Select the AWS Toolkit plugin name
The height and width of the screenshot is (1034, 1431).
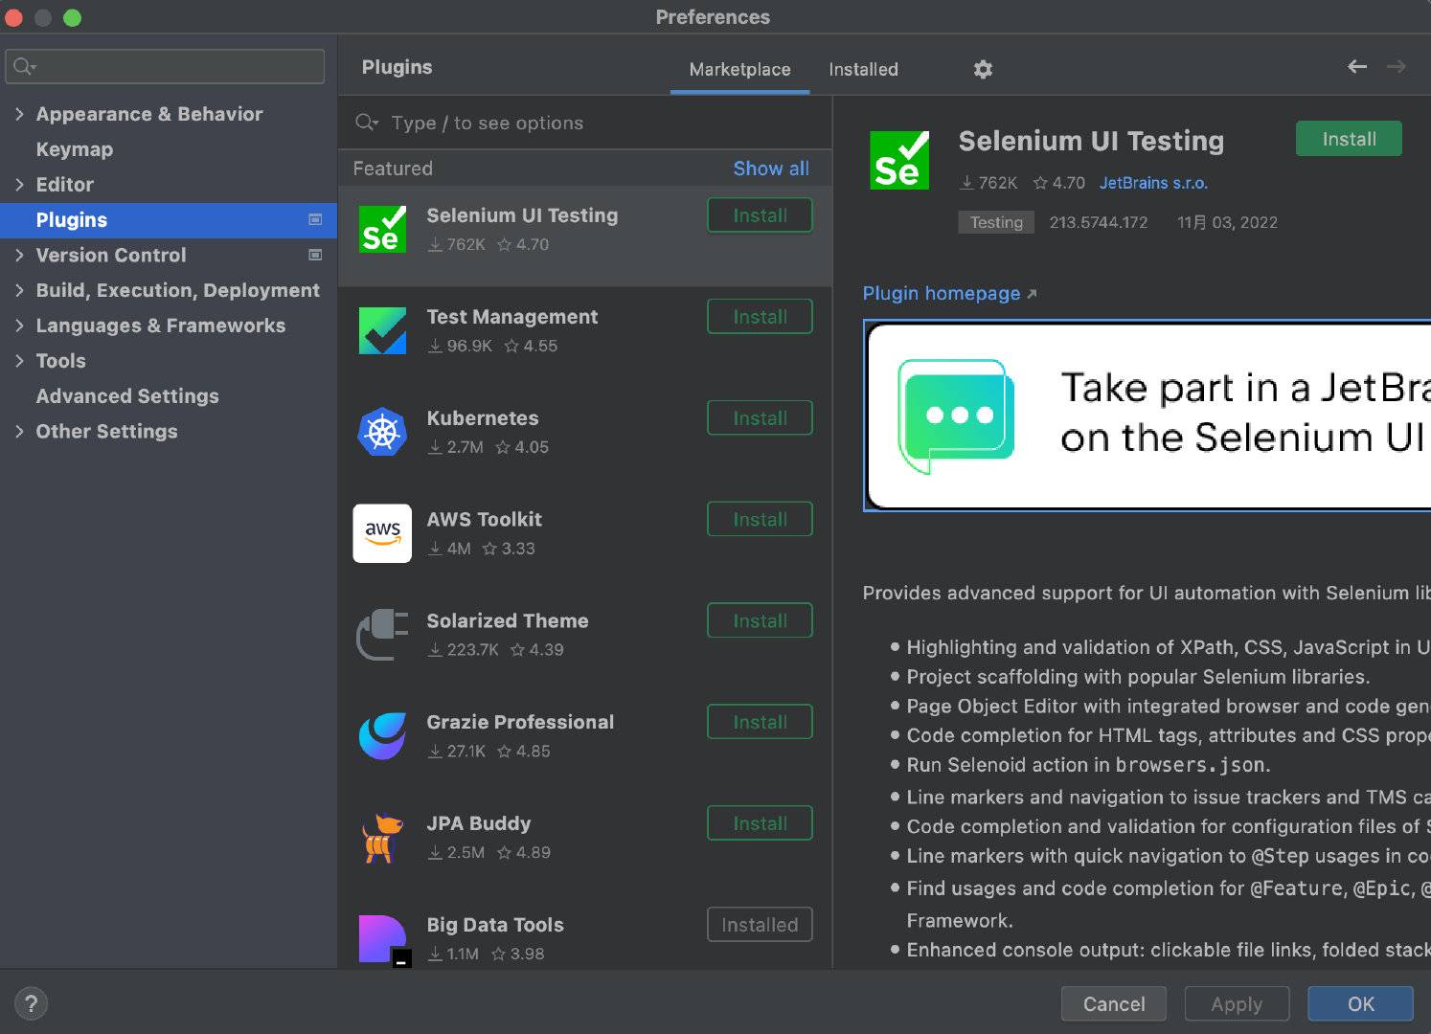click(x=485, y=519)
